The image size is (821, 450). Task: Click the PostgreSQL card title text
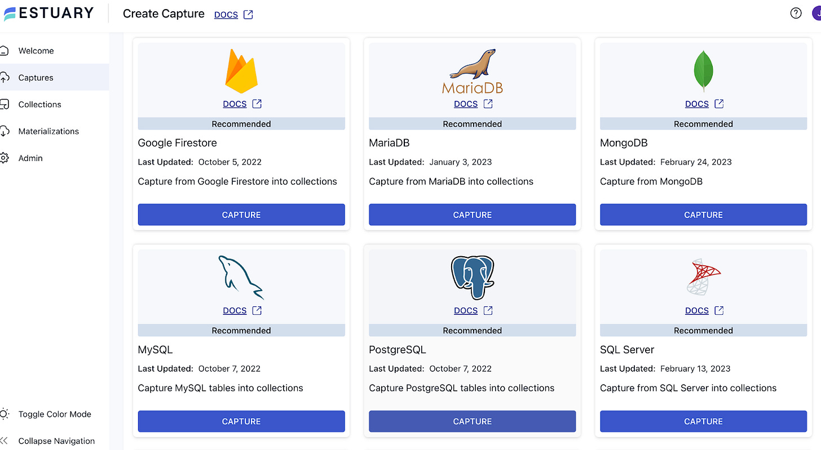click(398, 350)
